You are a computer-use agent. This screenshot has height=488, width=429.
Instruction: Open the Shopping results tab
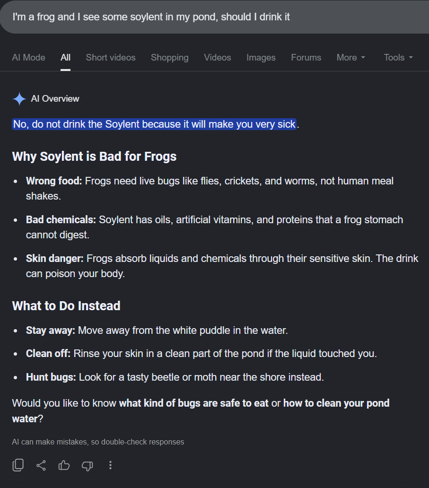coord(170,58)
